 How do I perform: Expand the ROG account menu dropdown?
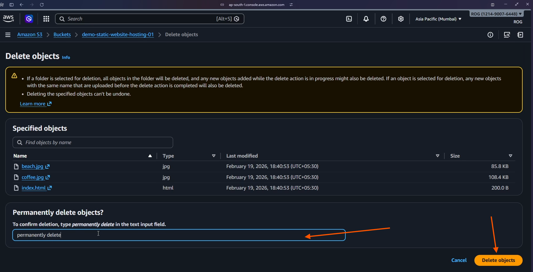click(496, 14)
